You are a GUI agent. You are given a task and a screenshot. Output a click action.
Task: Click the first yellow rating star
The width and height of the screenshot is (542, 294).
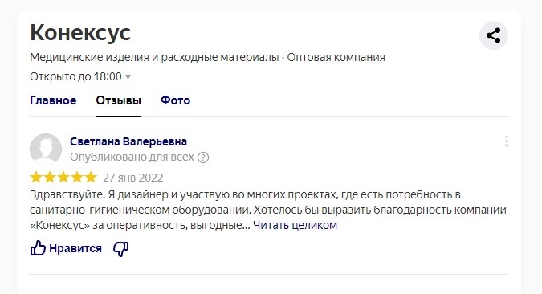[x=36, y=177]
